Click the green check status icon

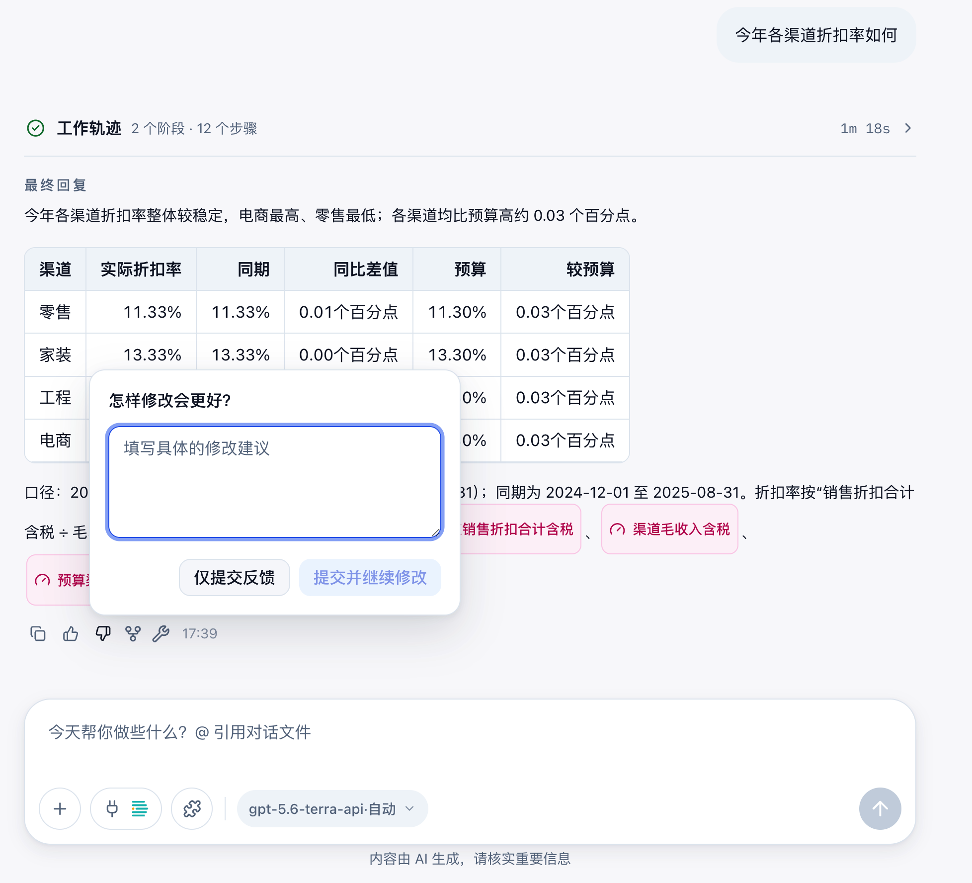tap(36, 128)
